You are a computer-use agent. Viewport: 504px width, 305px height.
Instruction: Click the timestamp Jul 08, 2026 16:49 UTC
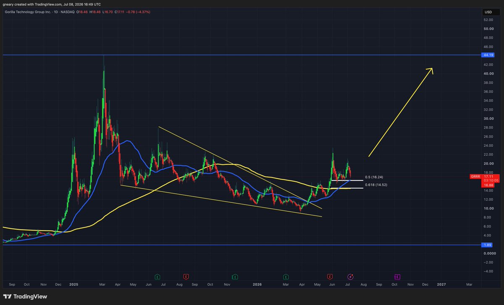[83, 4]
